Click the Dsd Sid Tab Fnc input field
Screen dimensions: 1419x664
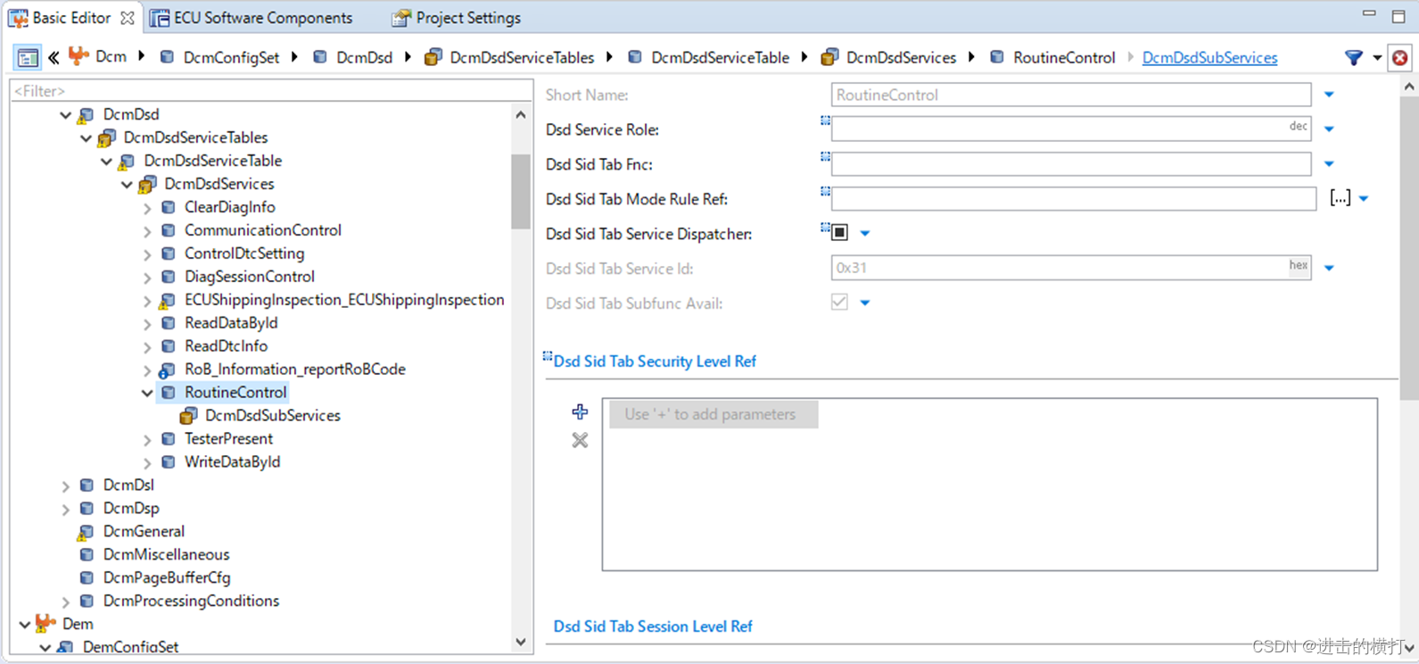[x=1071, y=164]
